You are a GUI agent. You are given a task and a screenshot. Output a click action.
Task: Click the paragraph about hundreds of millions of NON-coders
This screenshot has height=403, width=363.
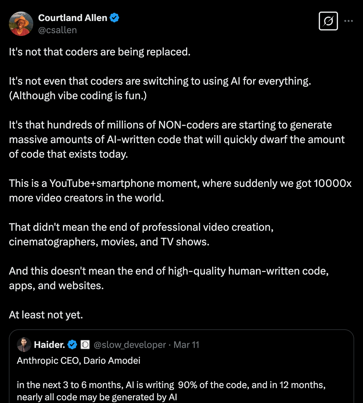click(177, 139)
